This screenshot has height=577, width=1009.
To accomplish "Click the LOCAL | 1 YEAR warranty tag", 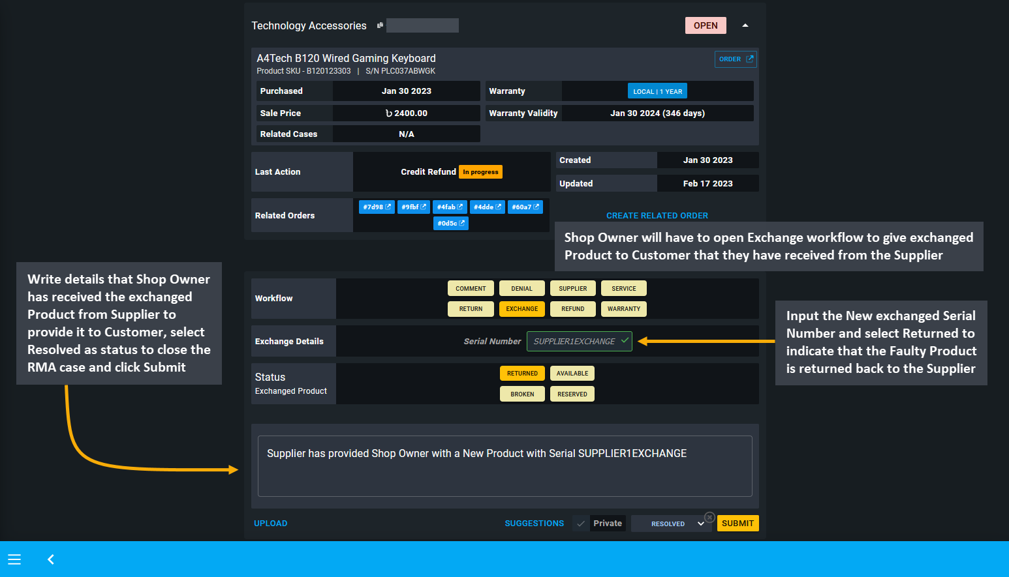I will pos(657,91).
